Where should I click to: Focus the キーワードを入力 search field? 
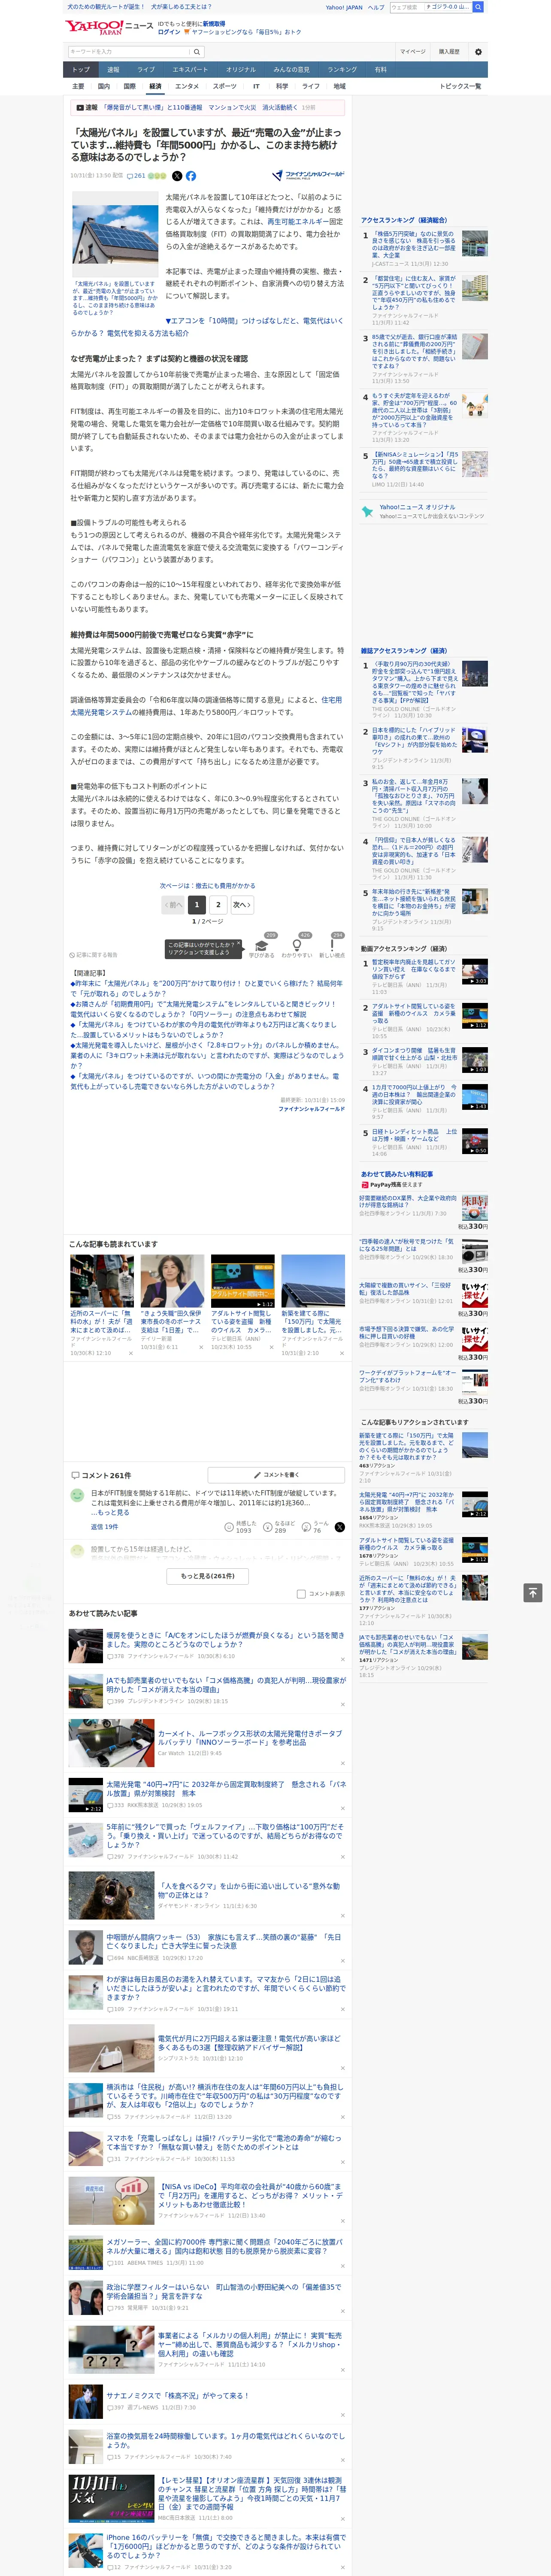pyautogui.click(x=129, y=51)
